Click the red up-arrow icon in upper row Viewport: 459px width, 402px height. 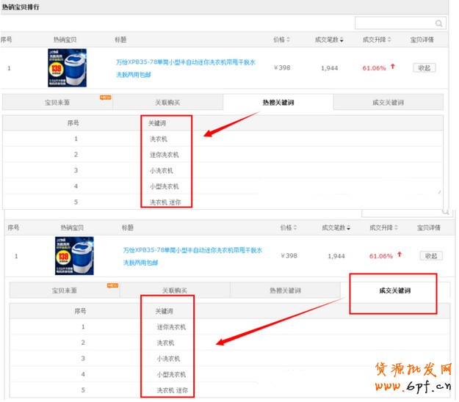tap(393, 67)
